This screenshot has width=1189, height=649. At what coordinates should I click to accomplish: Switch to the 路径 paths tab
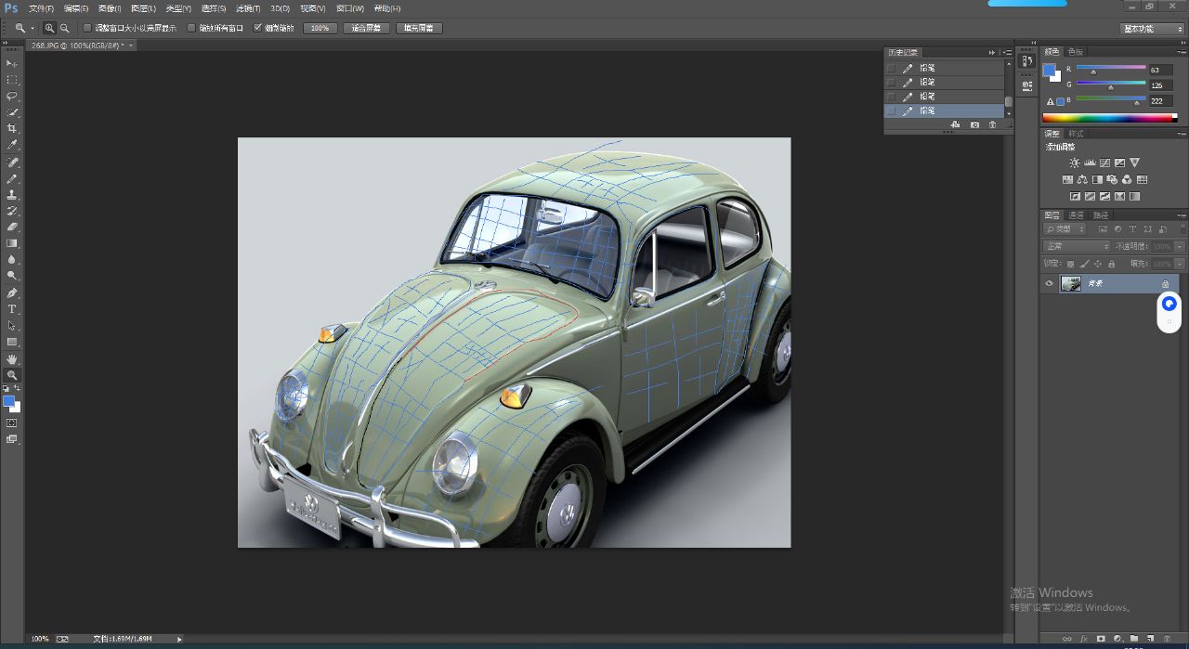point(1100,214)
